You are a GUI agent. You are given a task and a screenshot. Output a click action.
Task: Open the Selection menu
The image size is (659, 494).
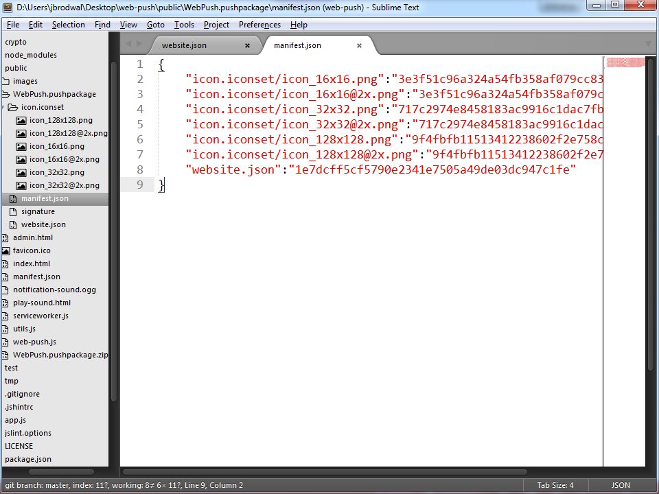point(68,25)
